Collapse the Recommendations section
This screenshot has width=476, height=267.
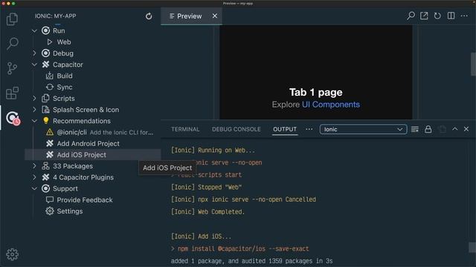point(34,121)
